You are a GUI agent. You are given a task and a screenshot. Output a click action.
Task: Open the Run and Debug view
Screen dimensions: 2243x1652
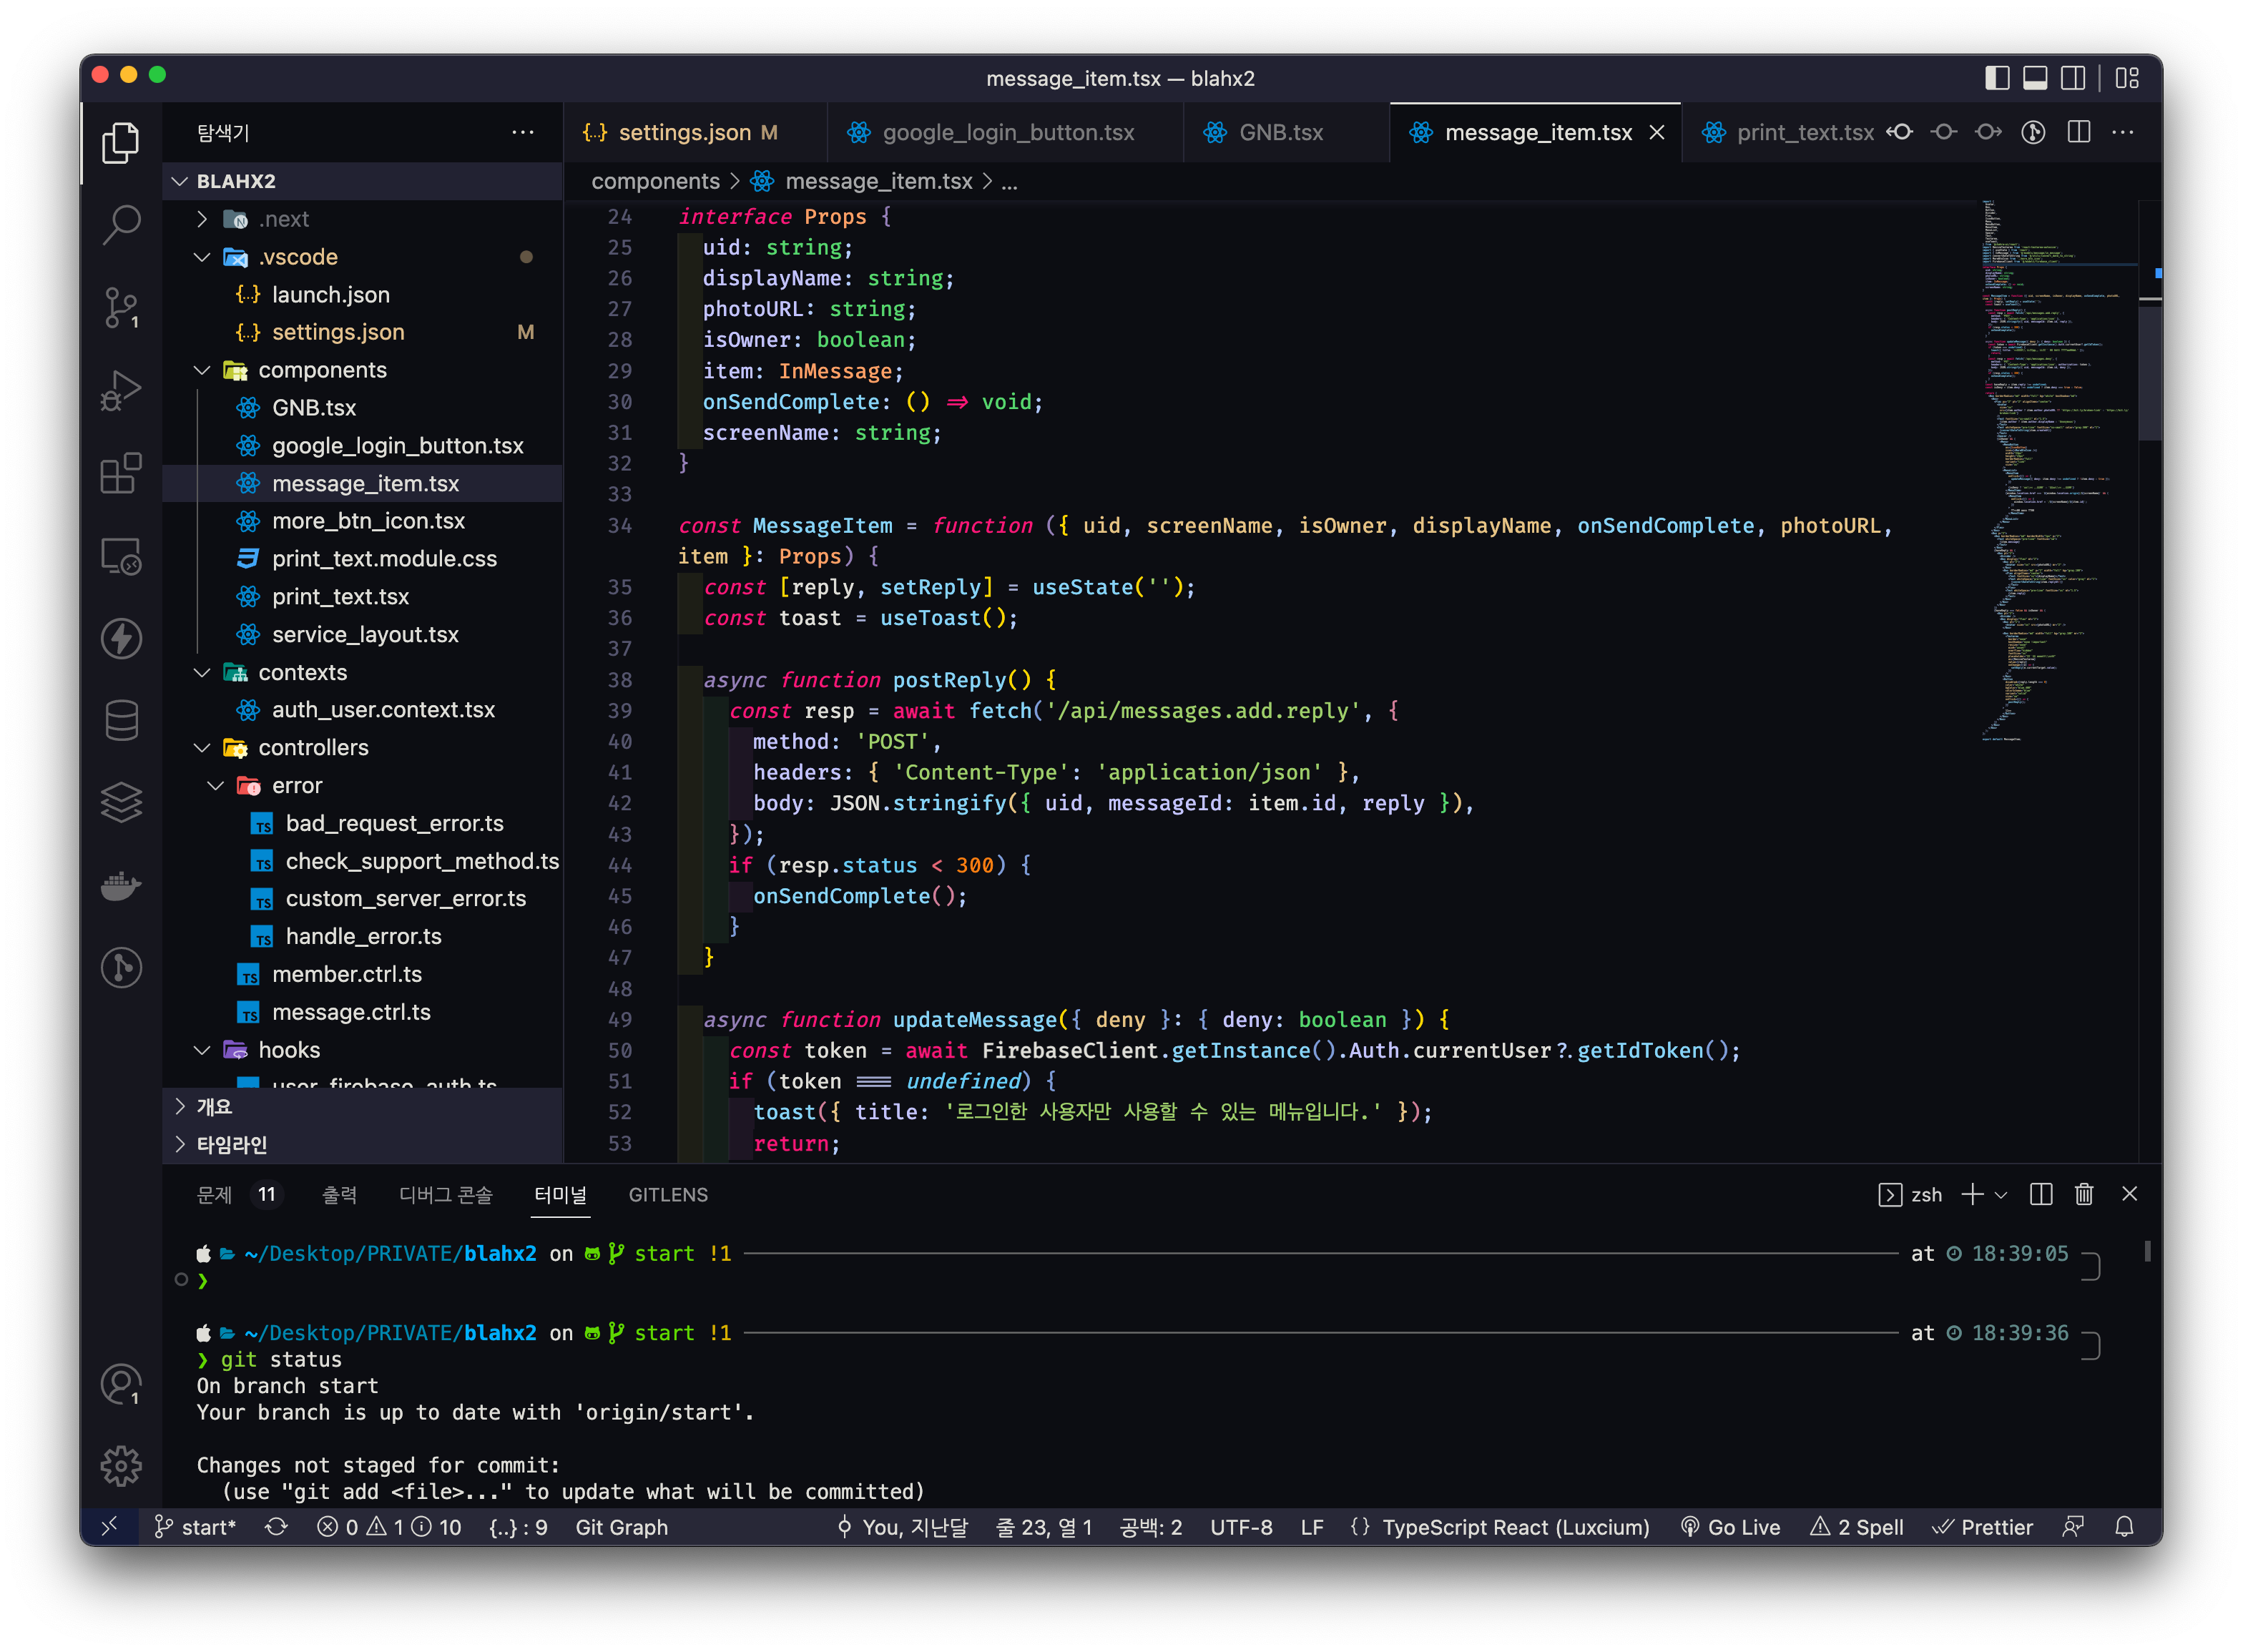click(x=121, y=391)
